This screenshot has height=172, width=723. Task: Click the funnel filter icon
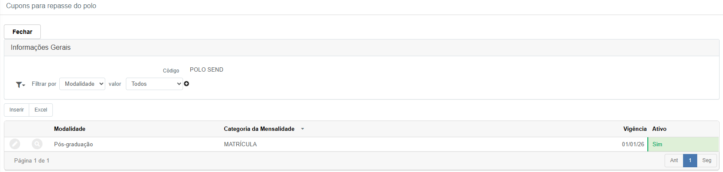click(x=20, y=84)
